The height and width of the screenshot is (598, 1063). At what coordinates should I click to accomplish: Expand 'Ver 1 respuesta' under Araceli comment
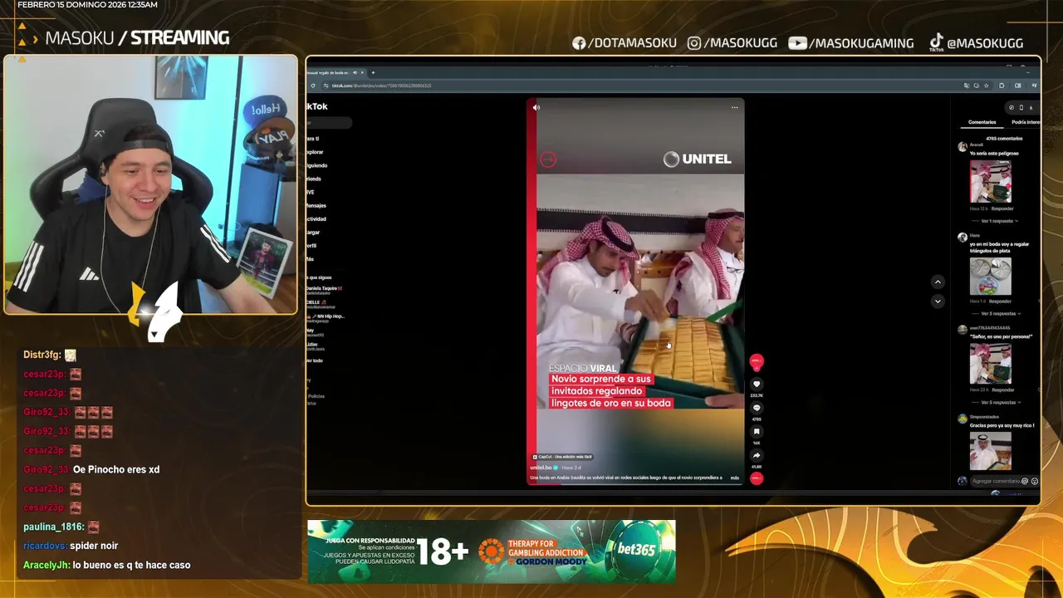(x=997, y=221)
